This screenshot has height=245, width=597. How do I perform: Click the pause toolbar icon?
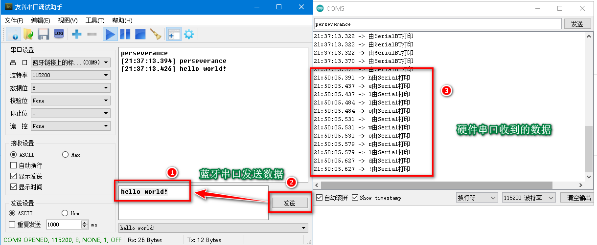pos(125,34)
